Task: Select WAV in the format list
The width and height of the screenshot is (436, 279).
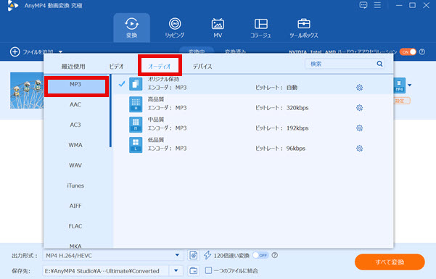Action: click(75, 165)
